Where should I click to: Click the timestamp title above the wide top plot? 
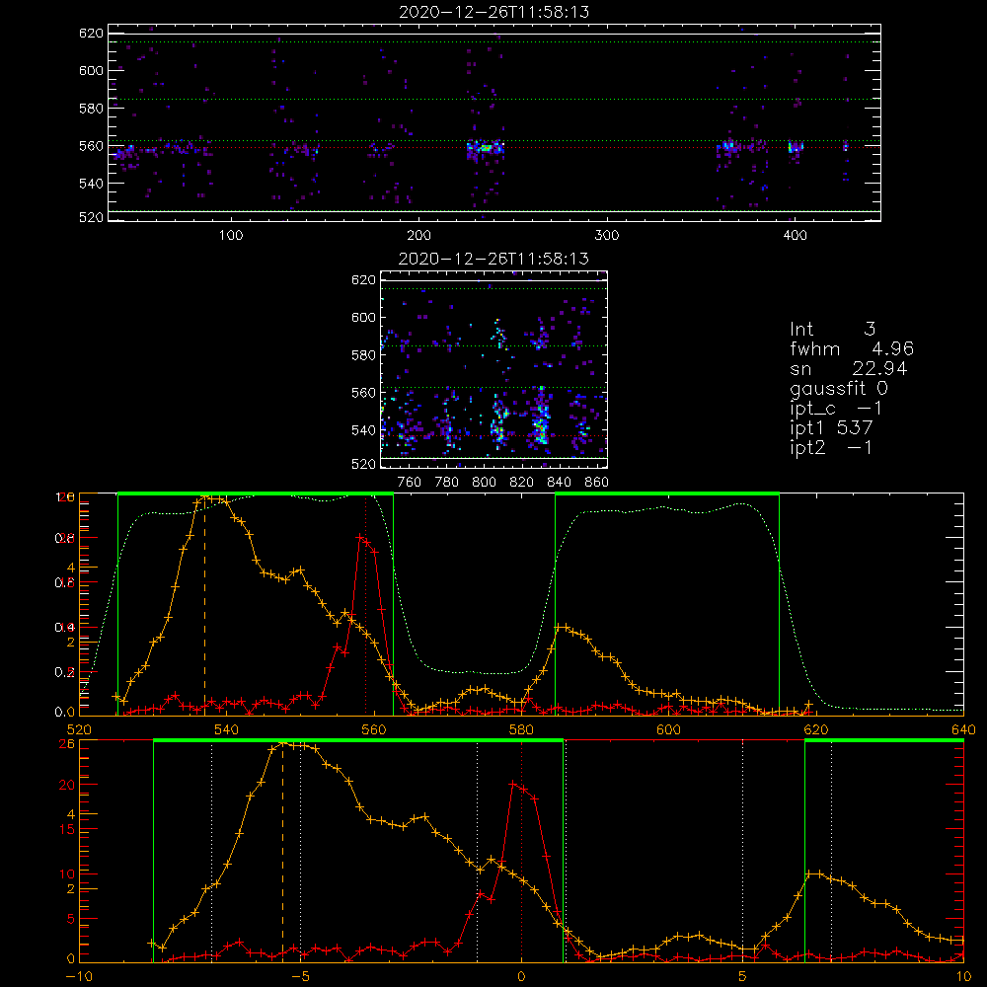[x=493, y=12]
